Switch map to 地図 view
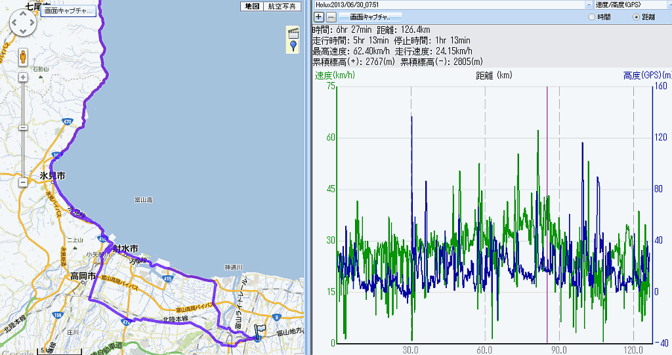The width and height of the screenshot is (672, 355). pyautogui.click(x=252, y=6)
